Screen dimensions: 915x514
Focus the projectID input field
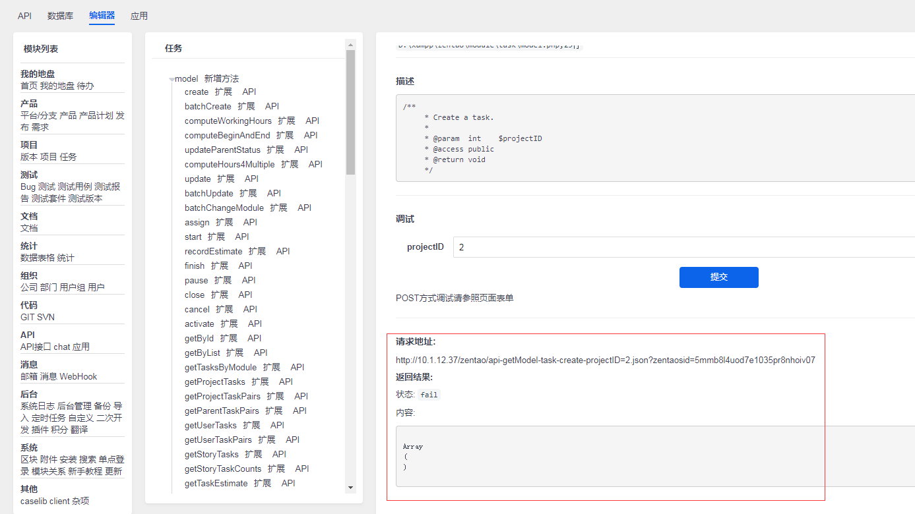click(683, 247)
